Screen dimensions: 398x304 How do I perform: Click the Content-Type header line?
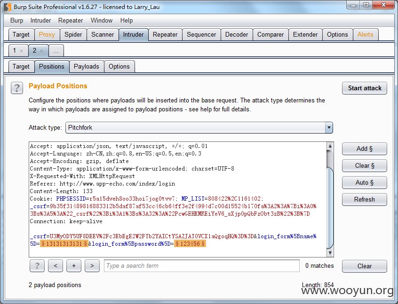tap(132, 169)
